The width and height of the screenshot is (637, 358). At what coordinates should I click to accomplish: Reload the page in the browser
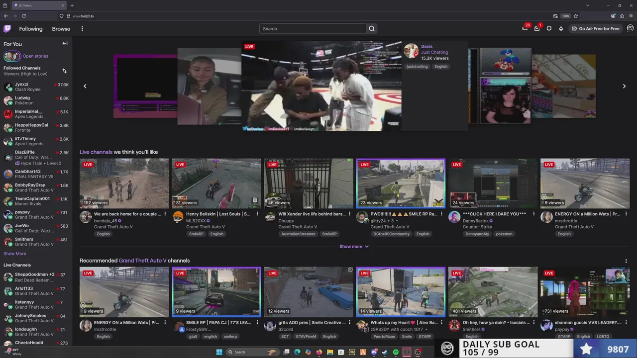click(x=23, y=16)
